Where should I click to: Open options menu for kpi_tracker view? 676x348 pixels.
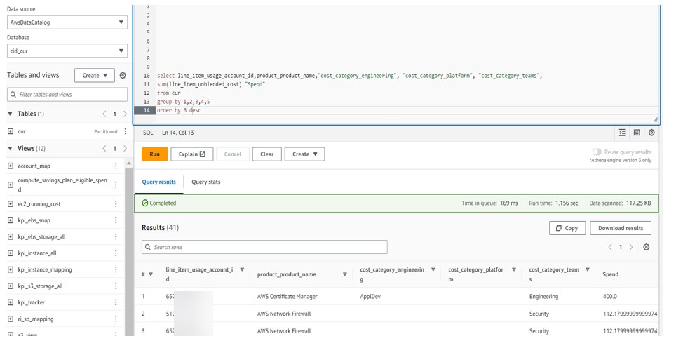(x=116, y=302)
